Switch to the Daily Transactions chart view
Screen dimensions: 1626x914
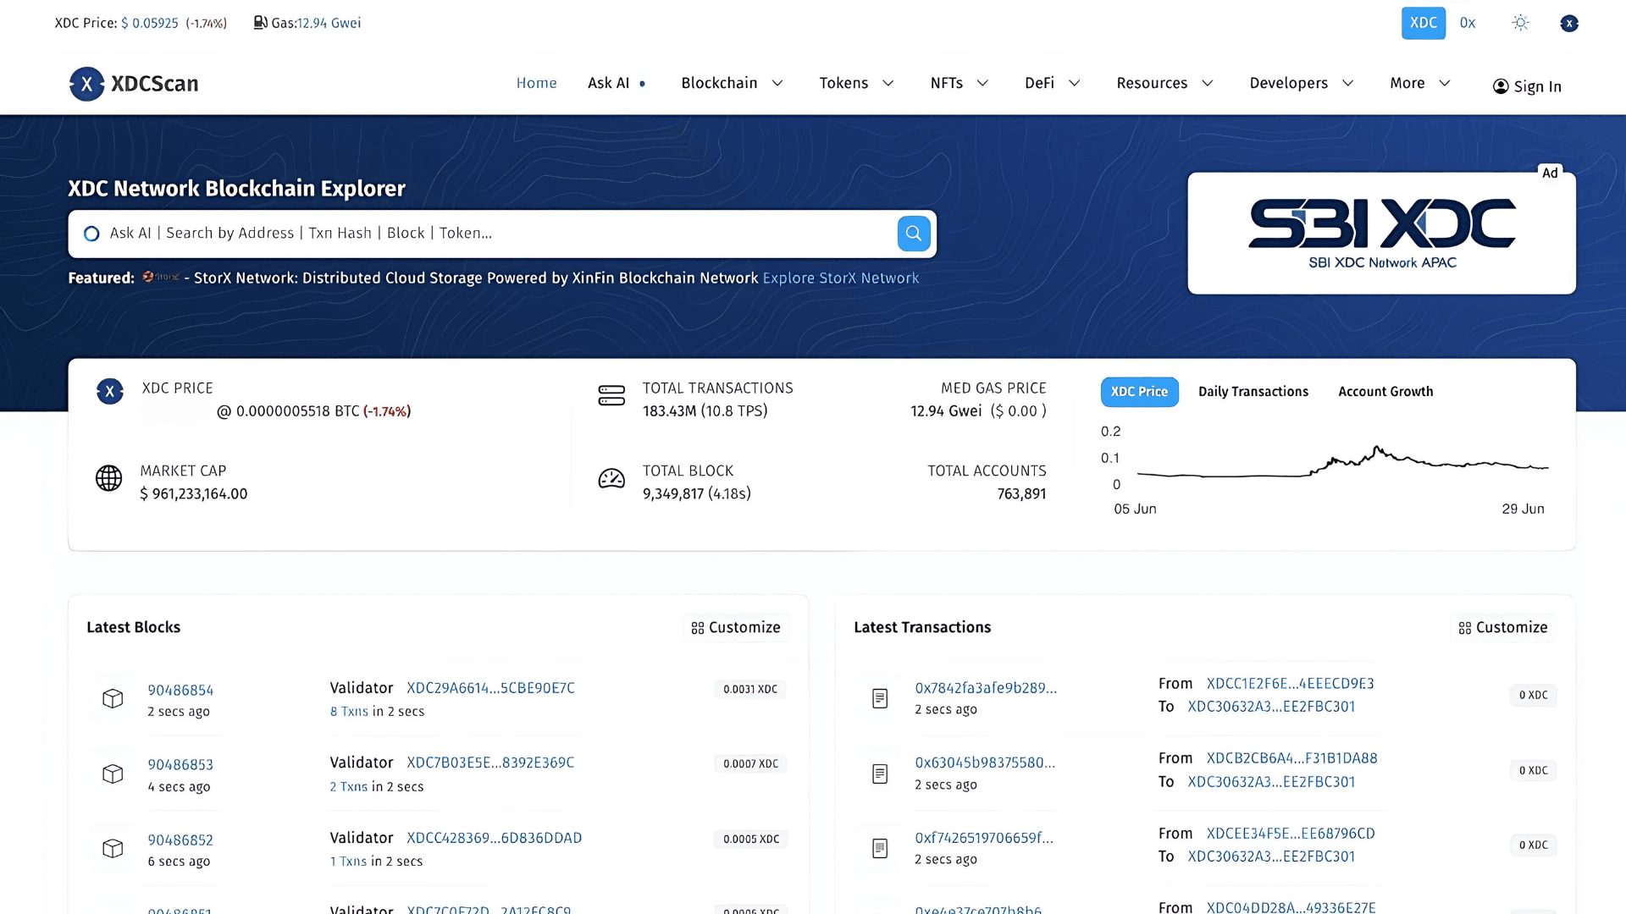(x=1253, y=391)
